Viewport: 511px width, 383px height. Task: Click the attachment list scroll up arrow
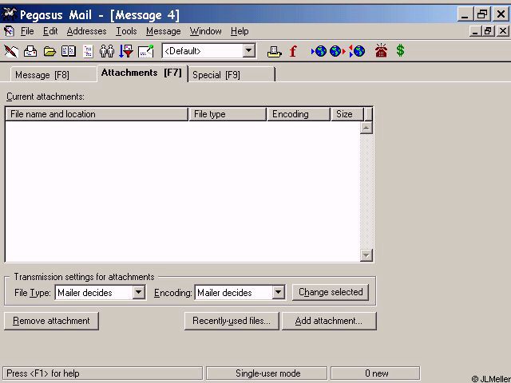[366, 128]
